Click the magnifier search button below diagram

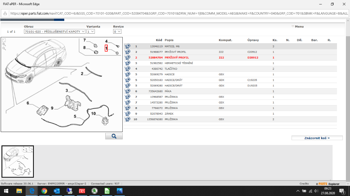(114, 136)
